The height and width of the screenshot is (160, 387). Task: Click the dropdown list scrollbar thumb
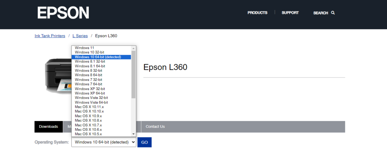point(133,75)
